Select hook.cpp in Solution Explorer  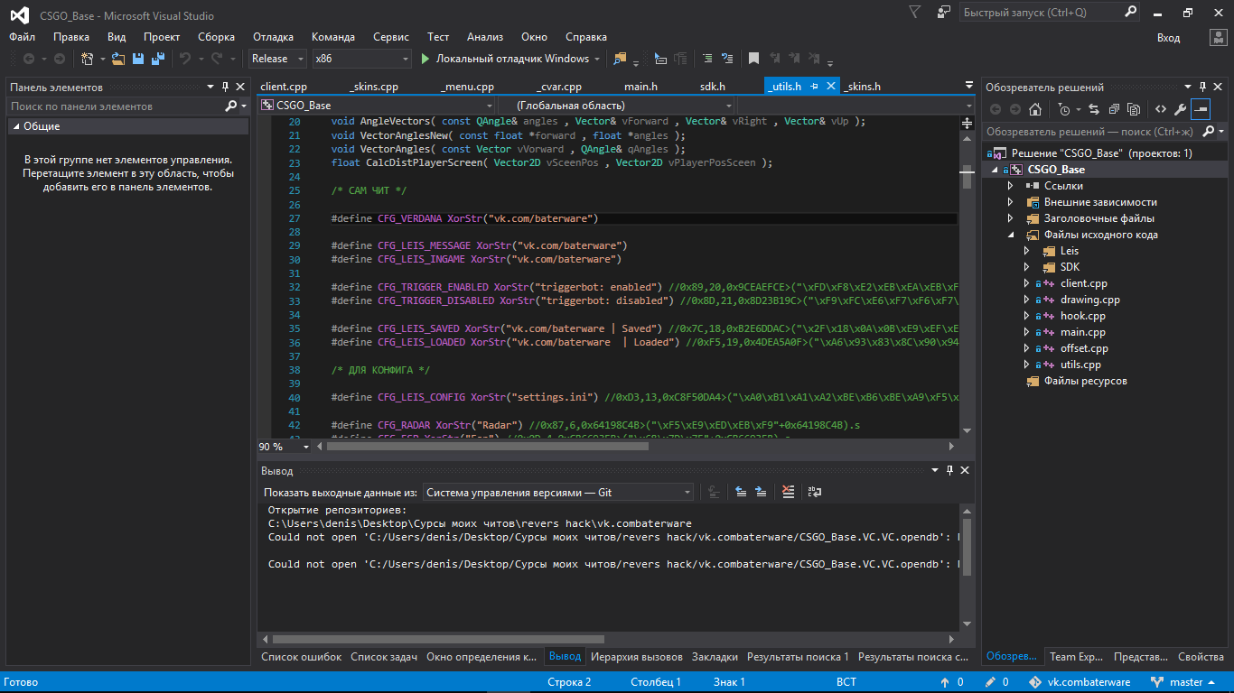click(1085, 316)
